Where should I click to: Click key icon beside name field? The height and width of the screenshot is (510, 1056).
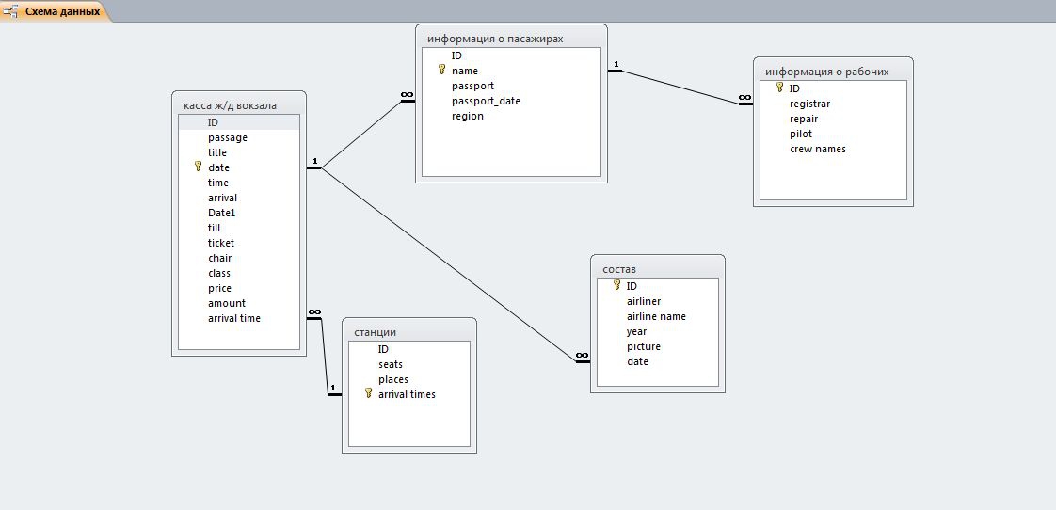coord(440,71)
